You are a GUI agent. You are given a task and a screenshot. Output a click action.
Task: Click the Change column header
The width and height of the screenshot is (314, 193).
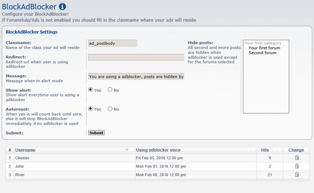point(296,150)
